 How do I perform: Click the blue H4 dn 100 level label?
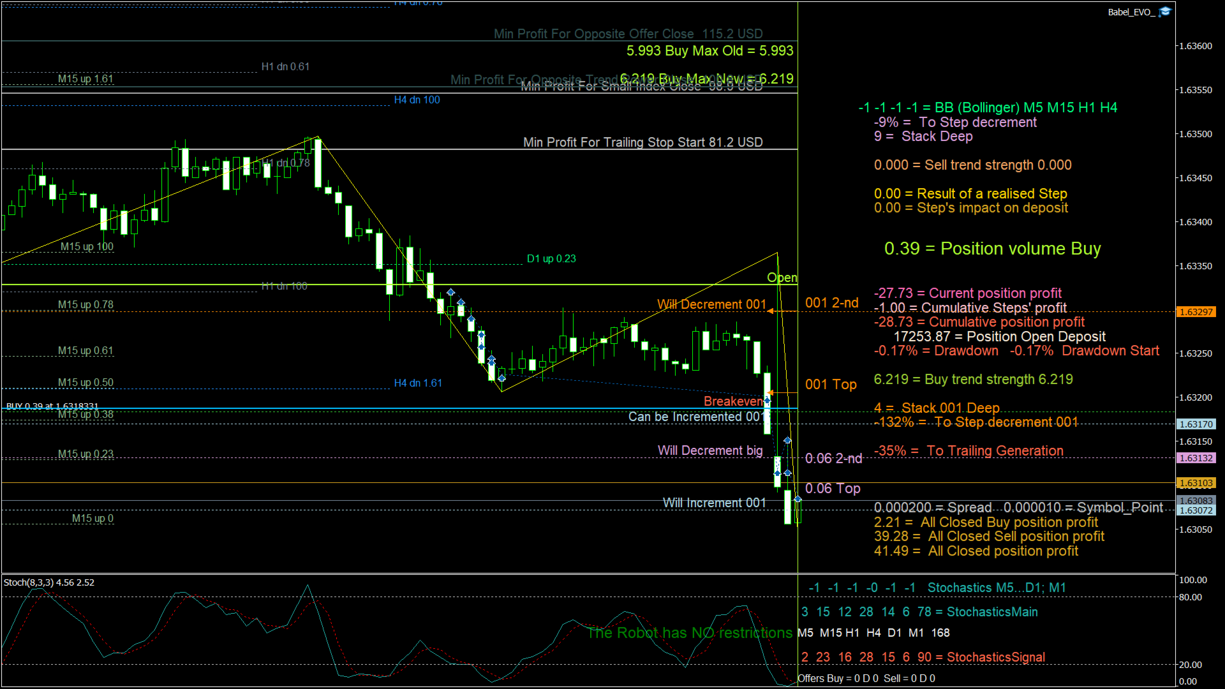[x=417, y=100]
